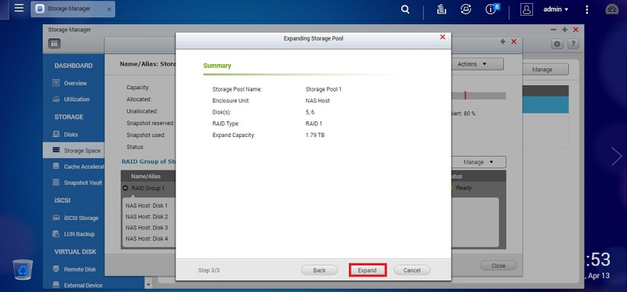The width and height of the screenshot is (627, 292).
Task: Open LUN Backup in sidebar
Action: 79,234
